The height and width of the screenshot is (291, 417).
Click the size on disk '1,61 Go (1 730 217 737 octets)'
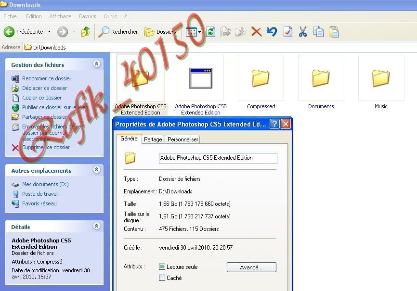(195, 216)
